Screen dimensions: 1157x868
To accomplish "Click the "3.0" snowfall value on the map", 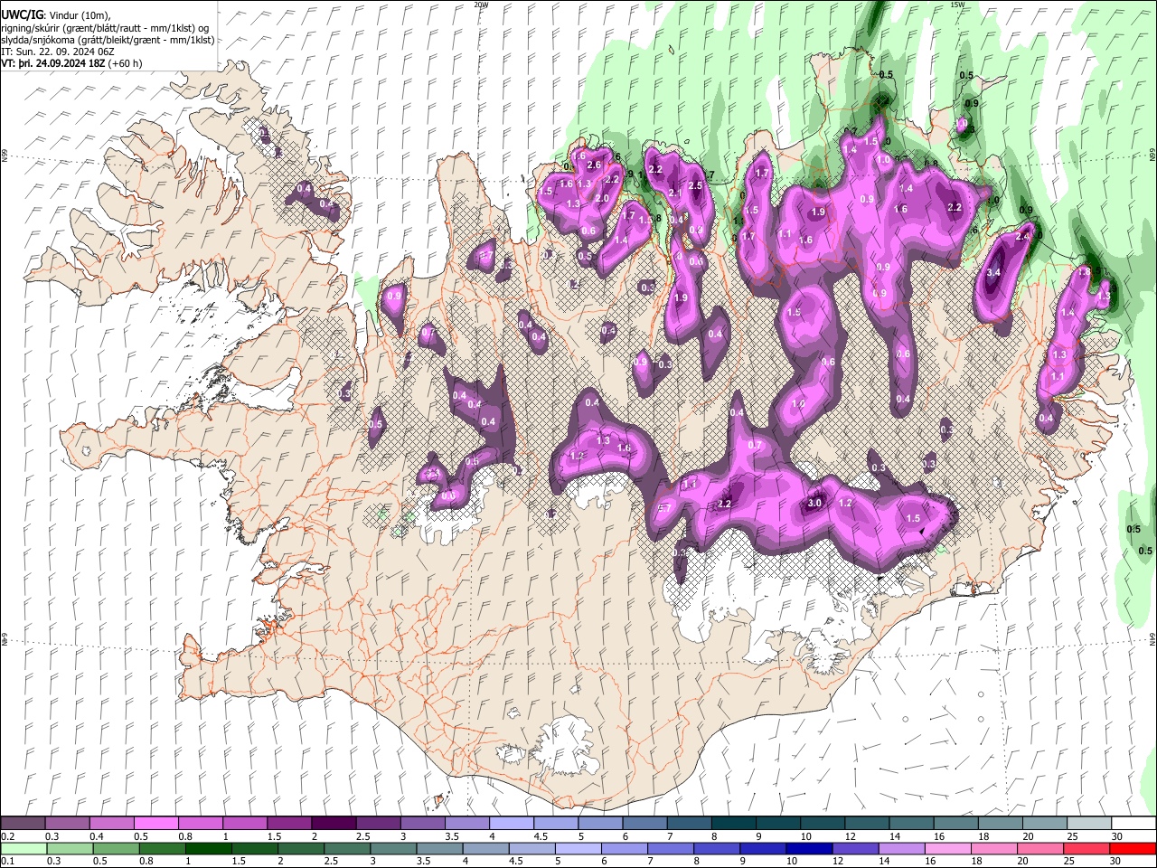I will (814, 503).
